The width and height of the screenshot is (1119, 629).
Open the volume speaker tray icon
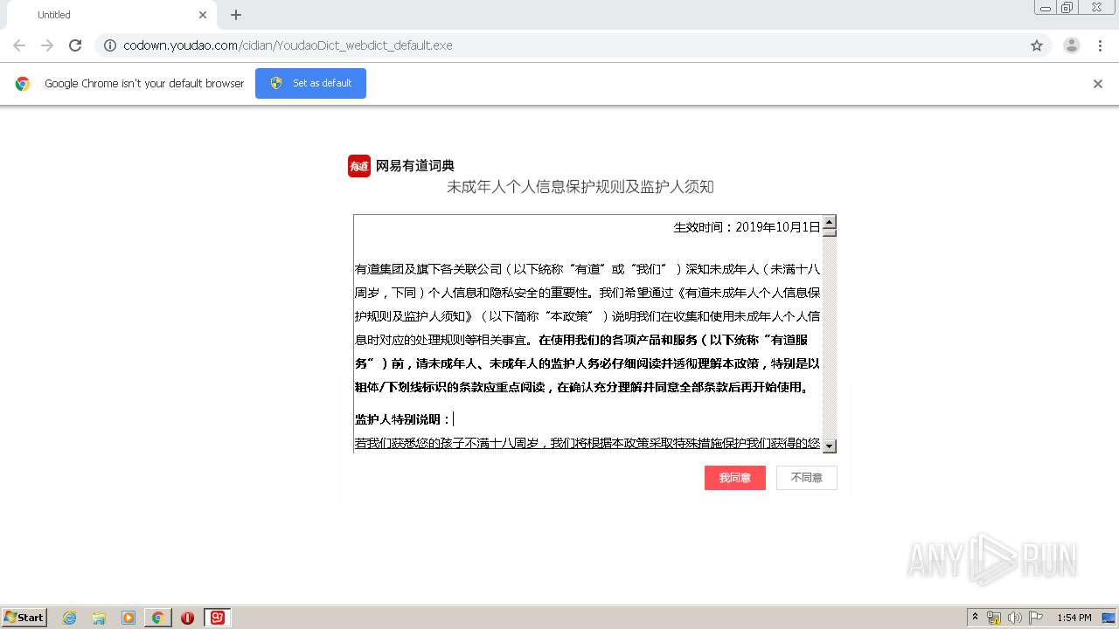tap(1015, 618)
